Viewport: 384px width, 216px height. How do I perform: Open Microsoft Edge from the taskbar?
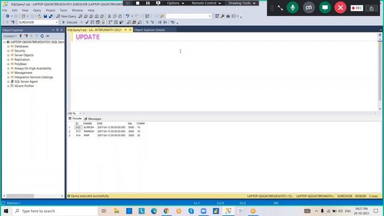pyautogui.click(x=154, y=211)
